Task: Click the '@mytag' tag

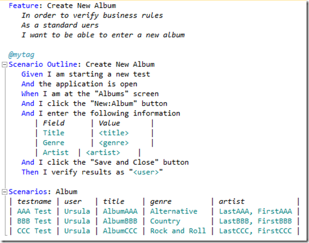Action: (x=21, y=55)
